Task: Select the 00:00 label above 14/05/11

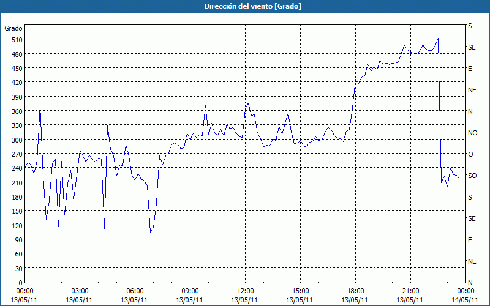Action: click(x=466, y=291)
